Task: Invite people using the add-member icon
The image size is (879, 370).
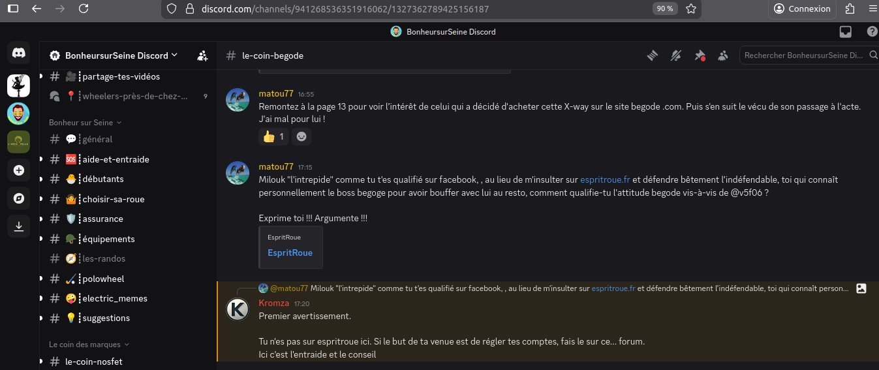Action: (x=202, y=56)
